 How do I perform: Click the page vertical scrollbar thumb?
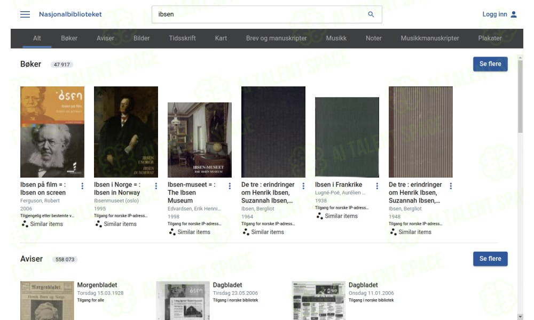520,97
